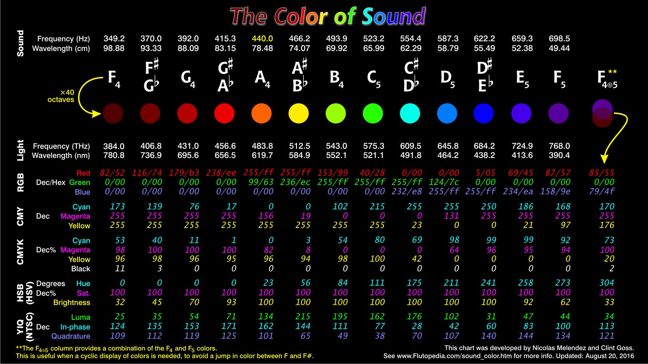The width and height of the screenshot is (648, 364).
Task: Select the color circle under F♯/G♭
Action: tap(150, 113)
